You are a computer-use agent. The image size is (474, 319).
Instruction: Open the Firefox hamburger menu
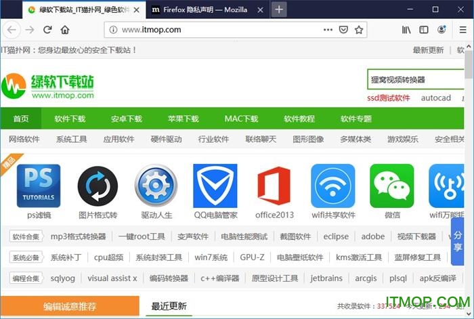click(462, 30)
